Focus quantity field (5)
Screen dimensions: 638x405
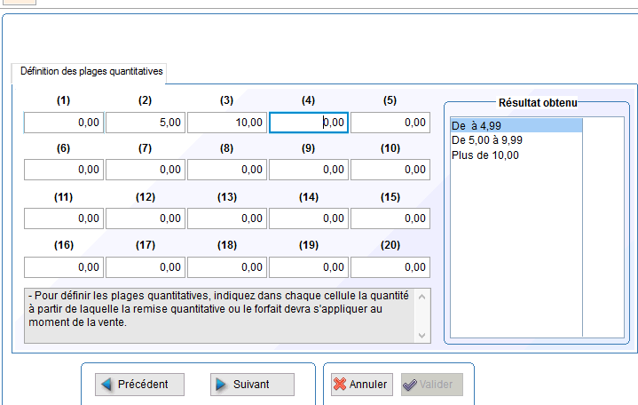click(x=390, y=123)
